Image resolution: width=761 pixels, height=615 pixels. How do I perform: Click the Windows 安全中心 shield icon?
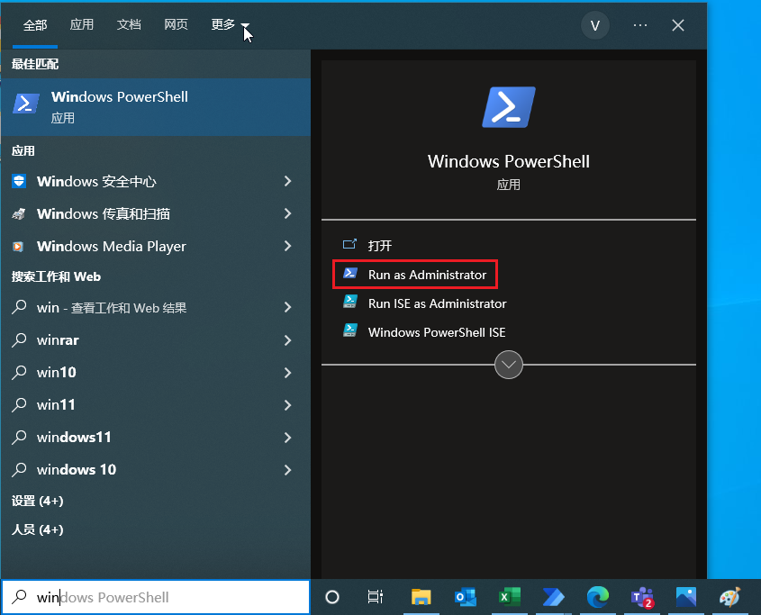point(19,181)
